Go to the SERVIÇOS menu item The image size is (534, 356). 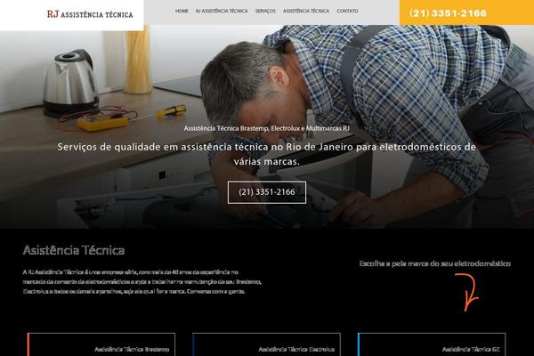click(x=265, y=12)
